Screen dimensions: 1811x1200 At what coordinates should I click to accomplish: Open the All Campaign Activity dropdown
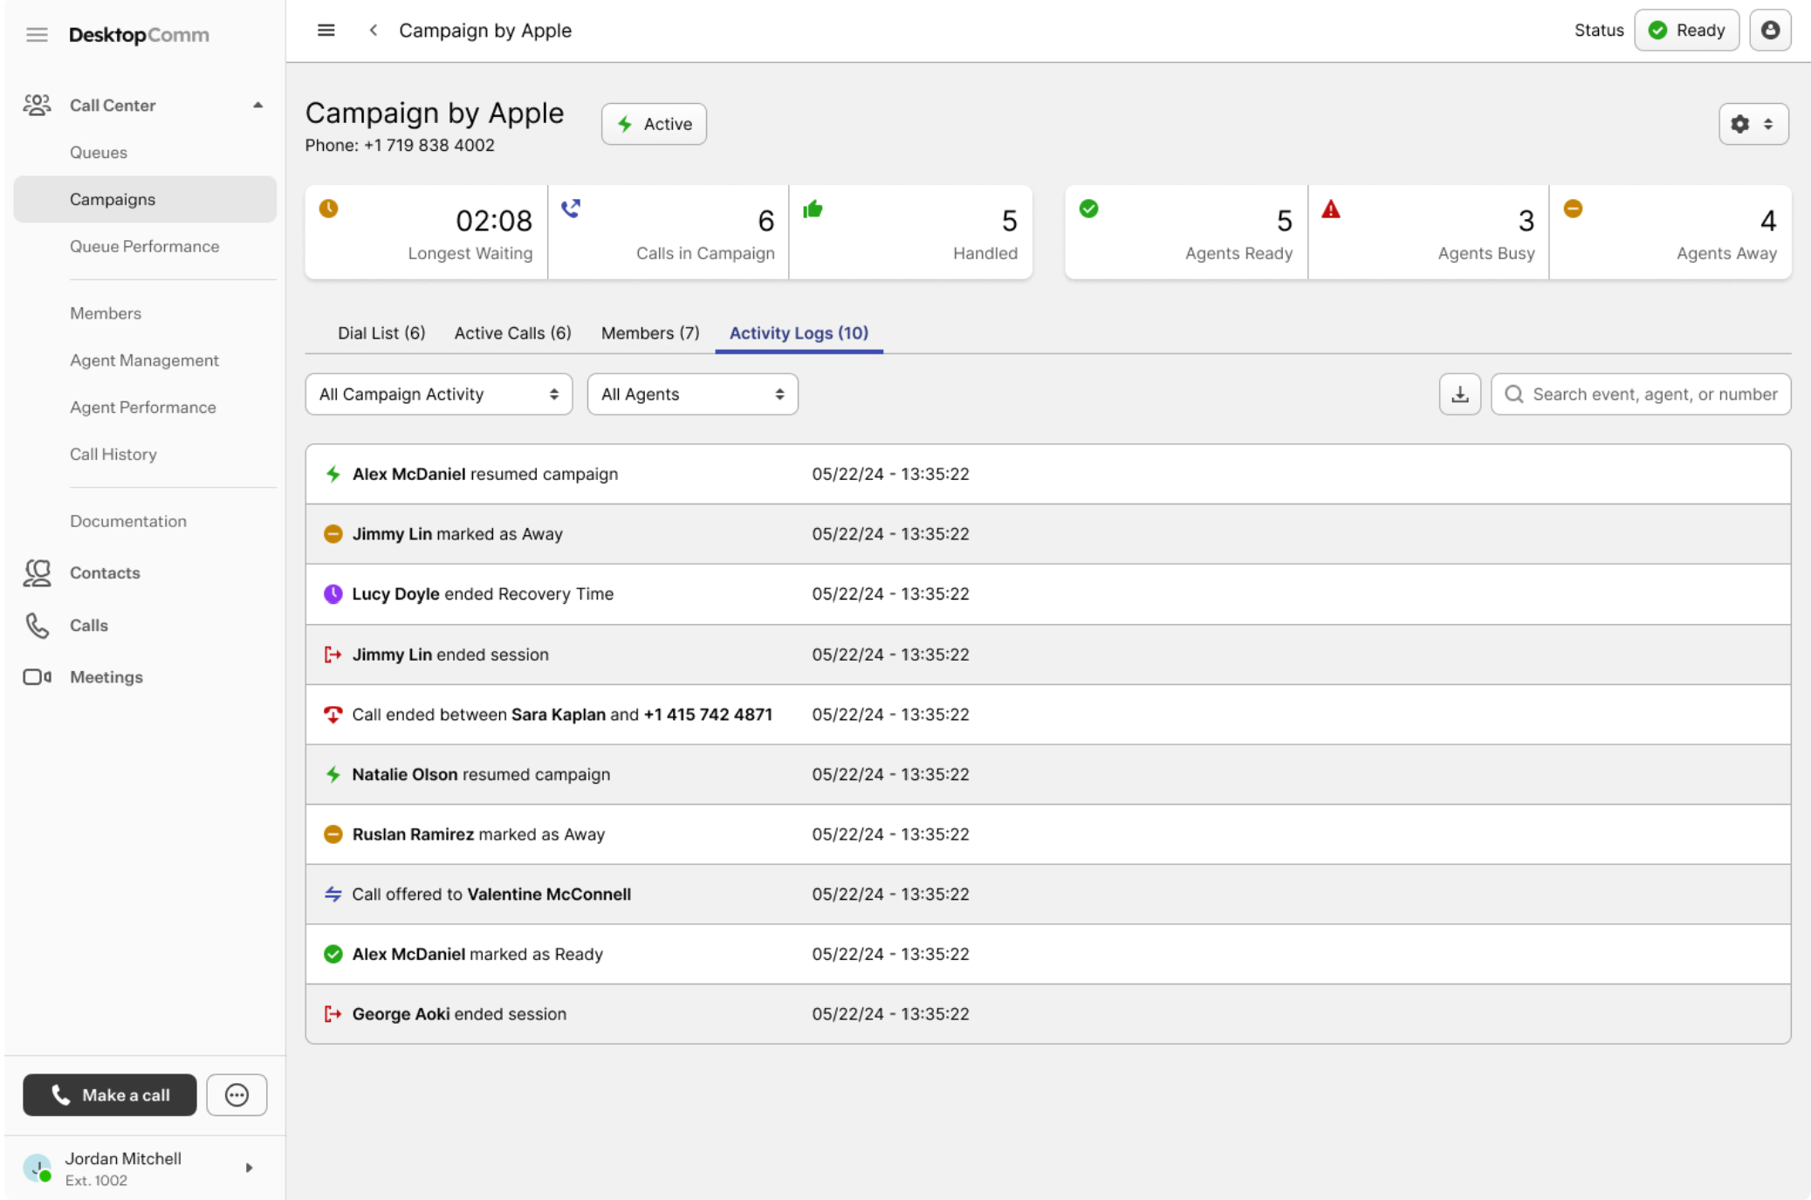coord(438,394)
